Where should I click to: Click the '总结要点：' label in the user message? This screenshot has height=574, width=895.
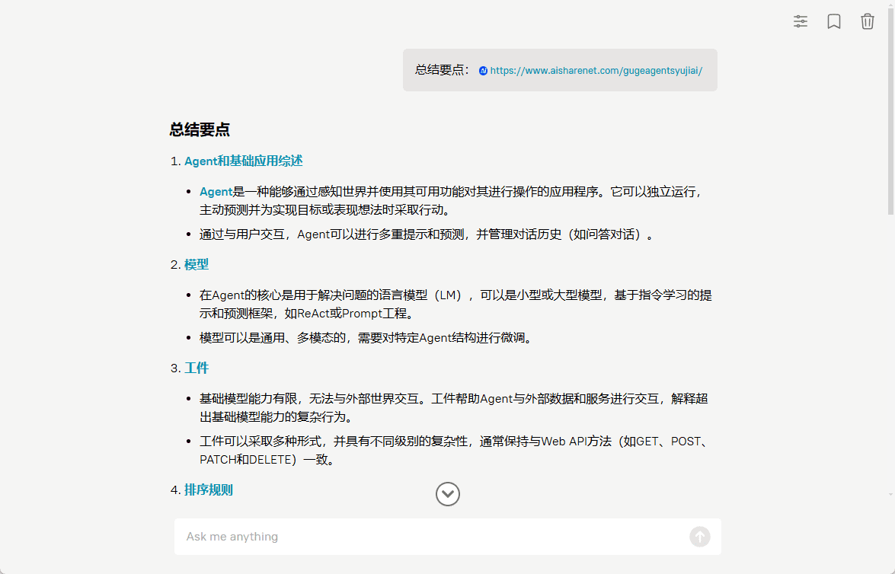pos(443,70)
